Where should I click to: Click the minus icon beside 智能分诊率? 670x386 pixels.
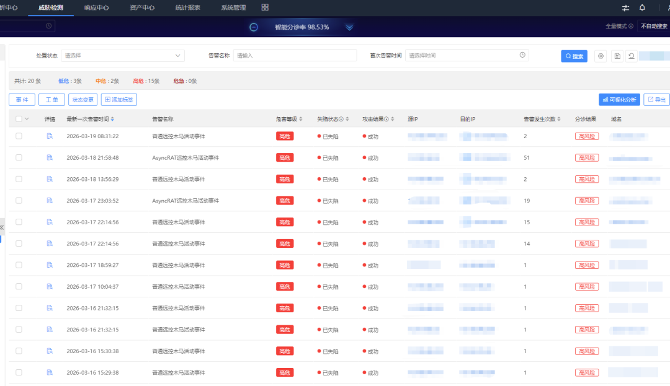coord(254,27)
